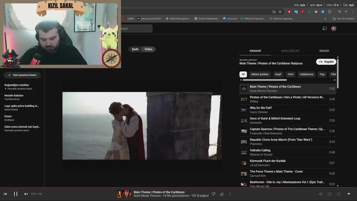Open the Extensions puzzle piece menu

pos(329,12)
